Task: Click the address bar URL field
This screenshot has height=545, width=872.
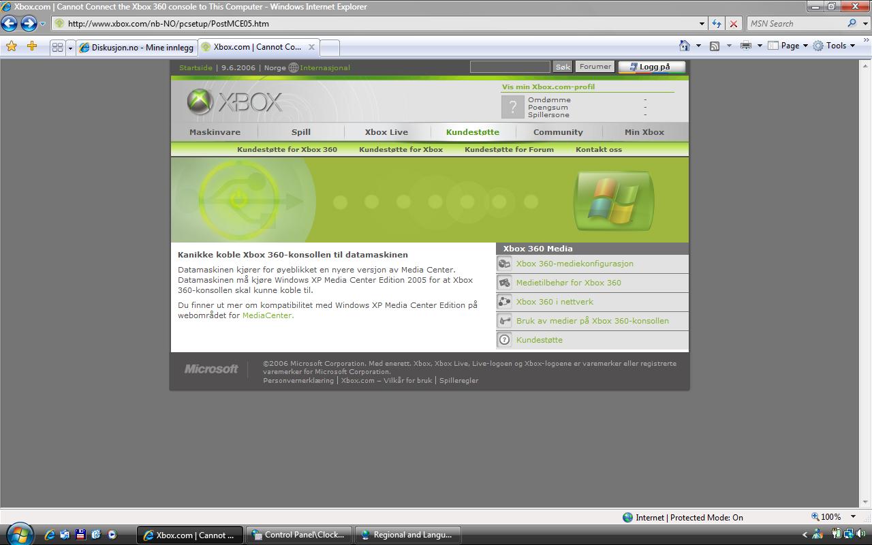Action: 378,23
